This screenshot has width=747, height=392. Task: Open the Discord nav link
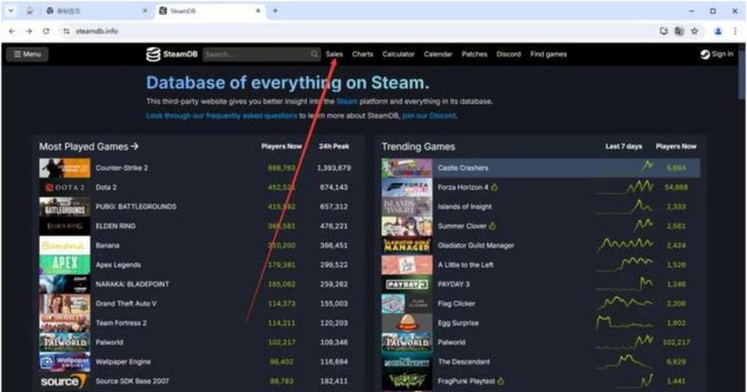(509, 55)
